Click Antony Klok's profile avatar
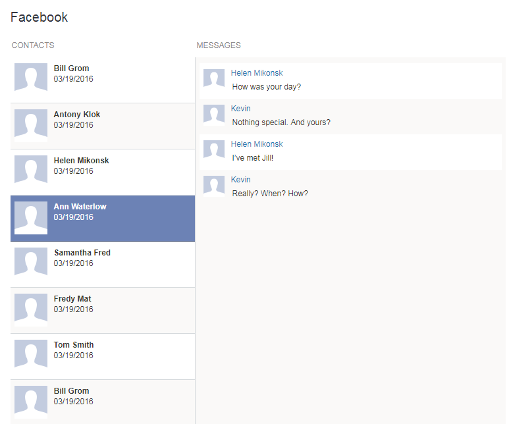The height and width of the screenshot is (424, 511). (31, 126)
